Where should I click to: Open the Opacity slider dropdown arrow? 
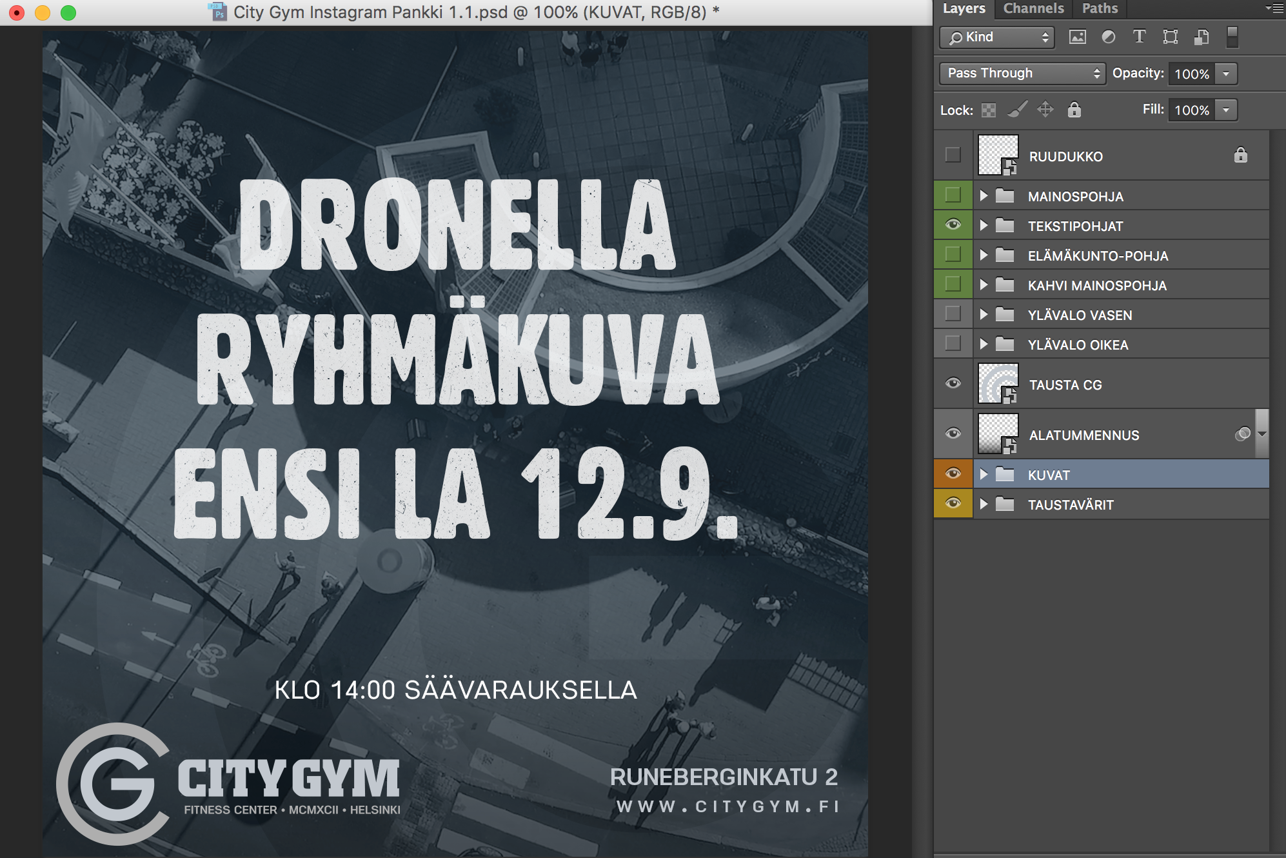tap(1226, 74)
